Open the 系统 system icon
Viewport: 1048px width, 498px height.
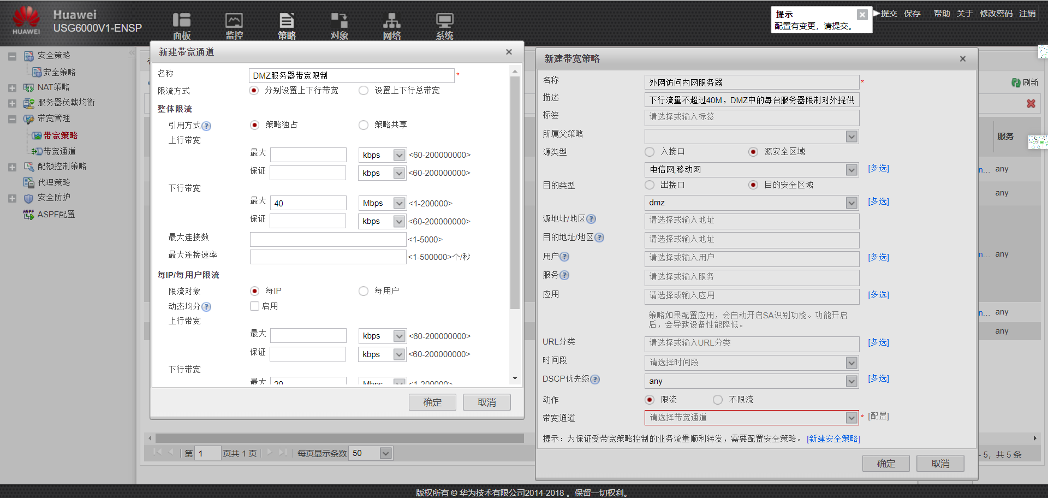pyautogui.click(x=444, y=26)
